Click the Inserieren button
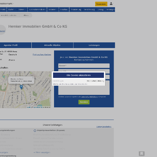The image size is (157, 157). coord(101,4)
